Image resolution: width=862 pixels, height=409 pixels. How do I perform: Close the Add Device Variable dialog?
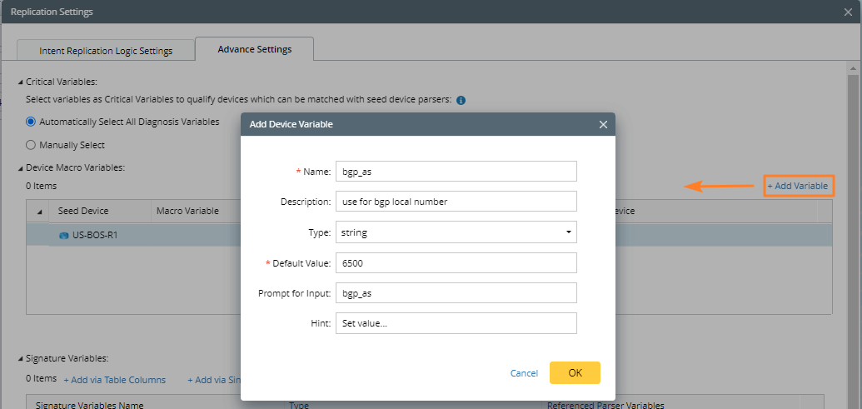click(603, 124)
